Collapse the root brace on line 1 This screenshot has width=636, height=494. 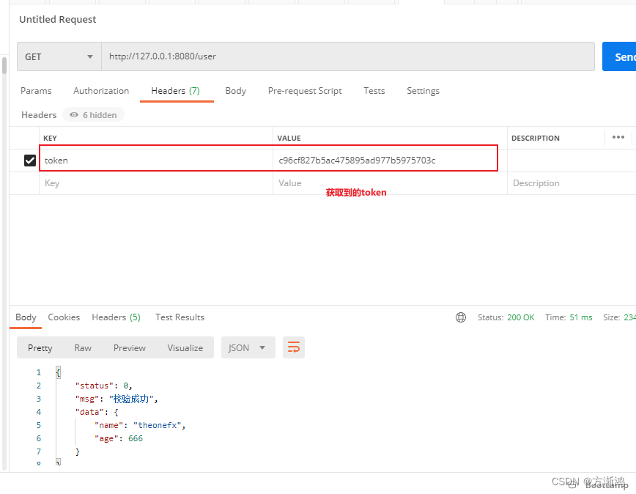[x=58, y=372]
